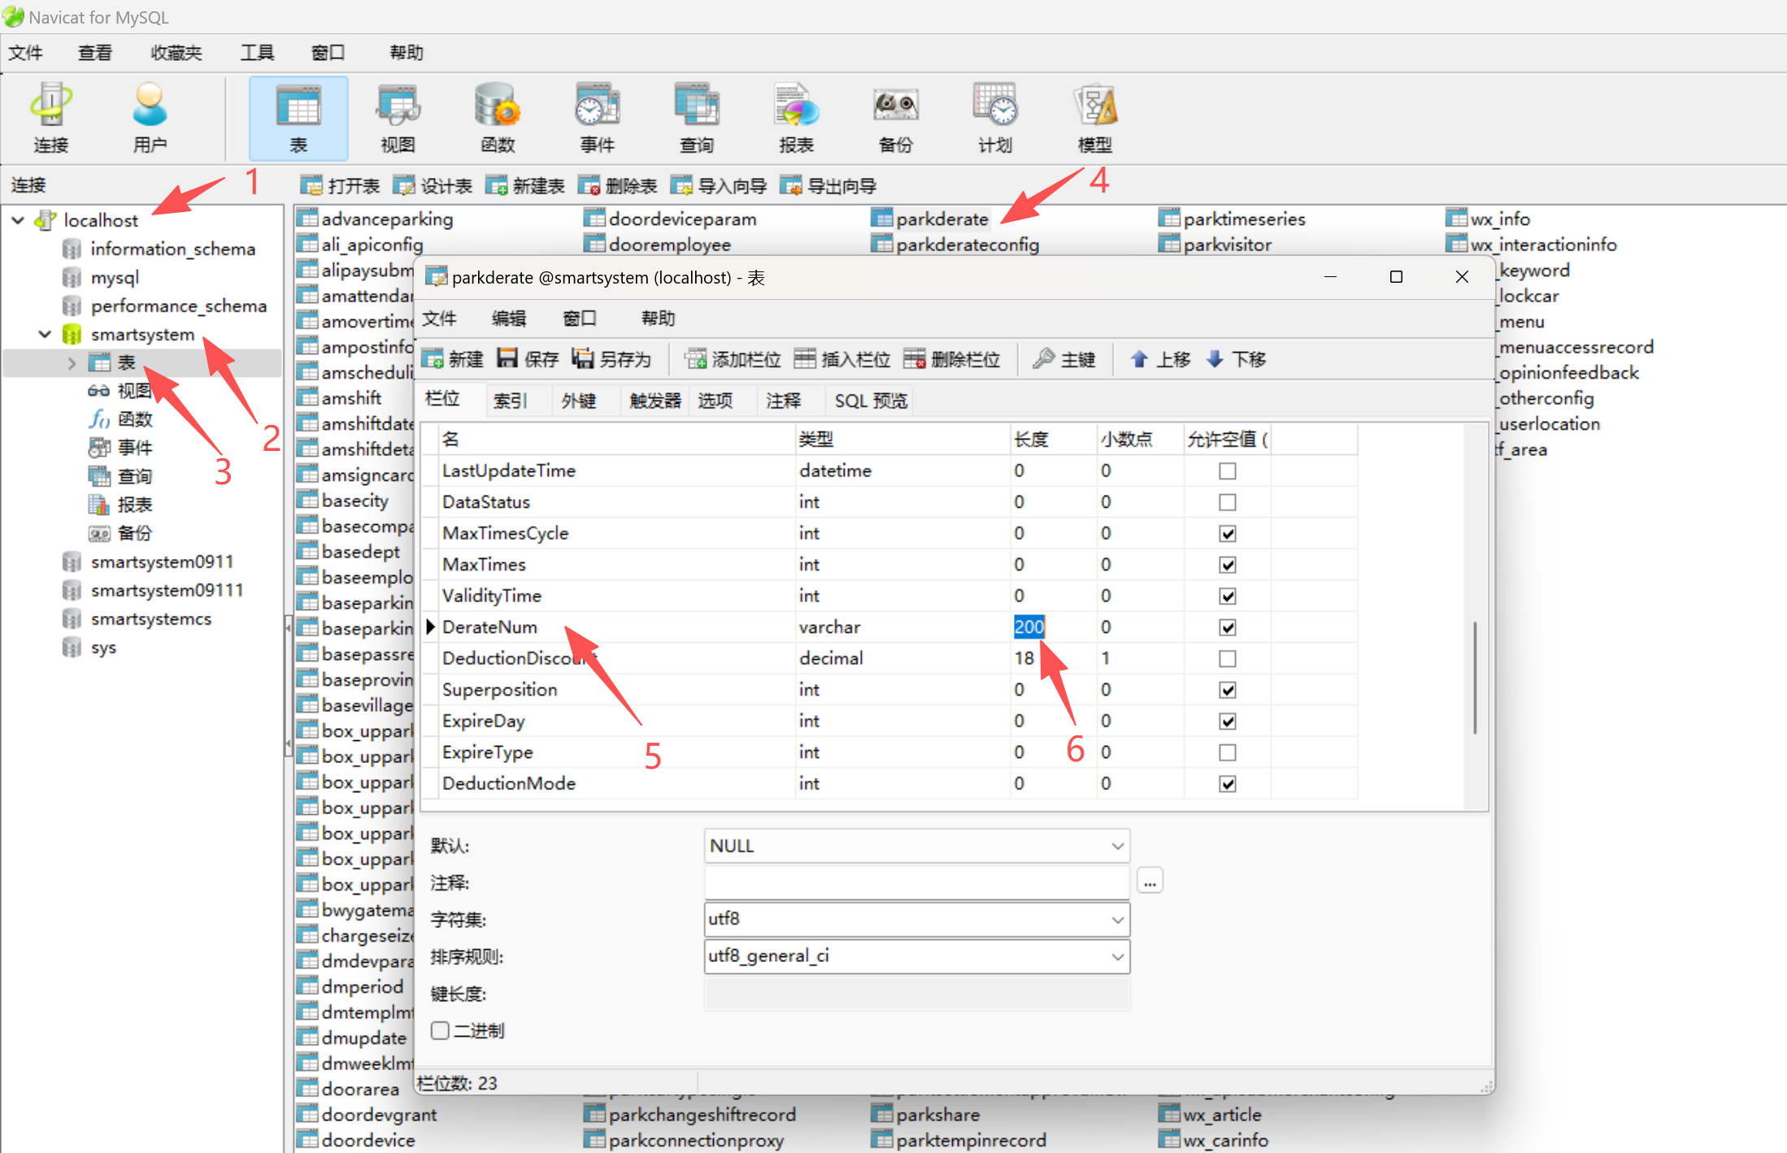1787x1153 pixels.
Task: Open the 模型 (Model) toolbar icon
Action: (1094, 118)
